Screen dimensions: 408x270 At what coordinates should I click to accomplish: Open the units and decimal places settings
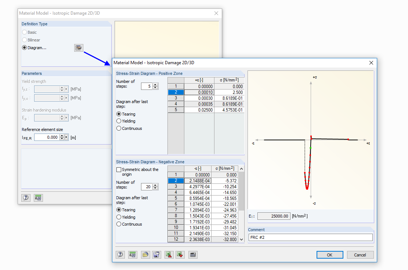pyautogui.click(x=133, y=255)
